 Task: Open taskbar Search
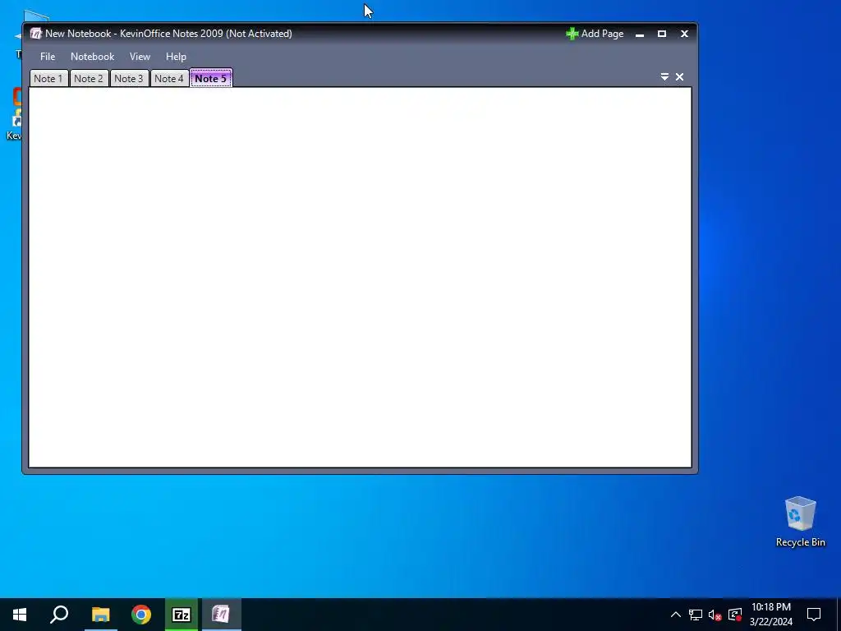pyautogui.click(x=59, y=615)
